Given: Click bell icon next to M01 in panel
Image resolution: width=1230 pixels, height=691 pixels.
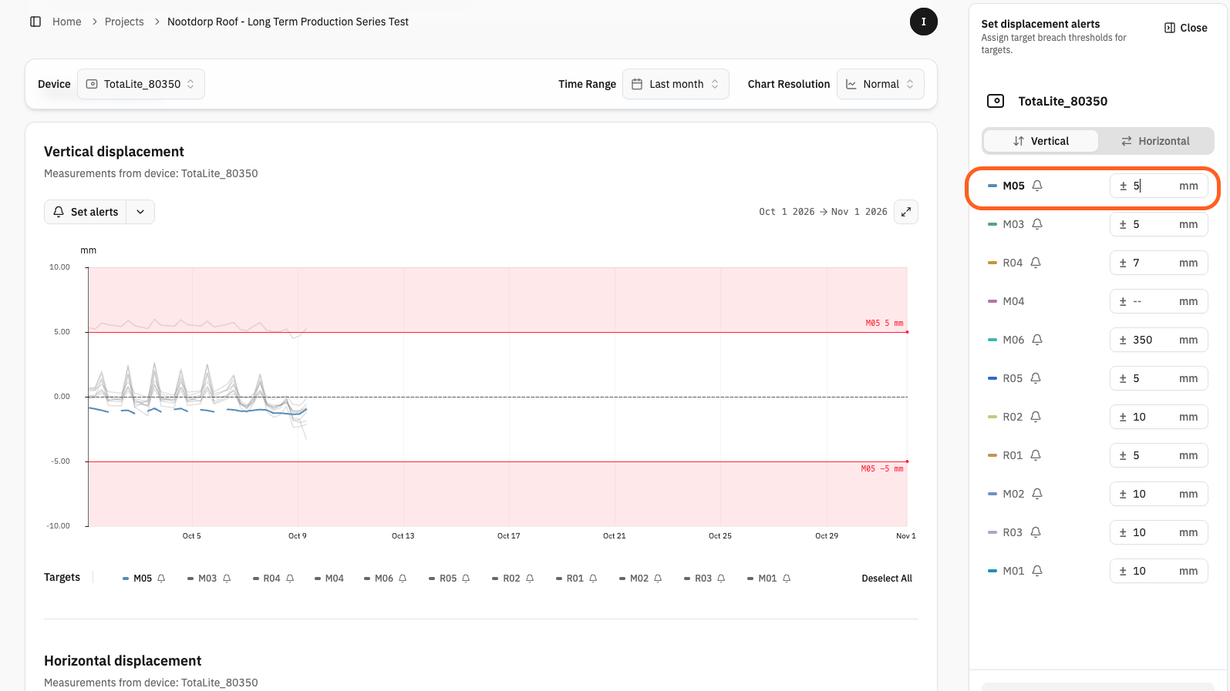Looking at the screenshot, I should tap(1037, 571).
